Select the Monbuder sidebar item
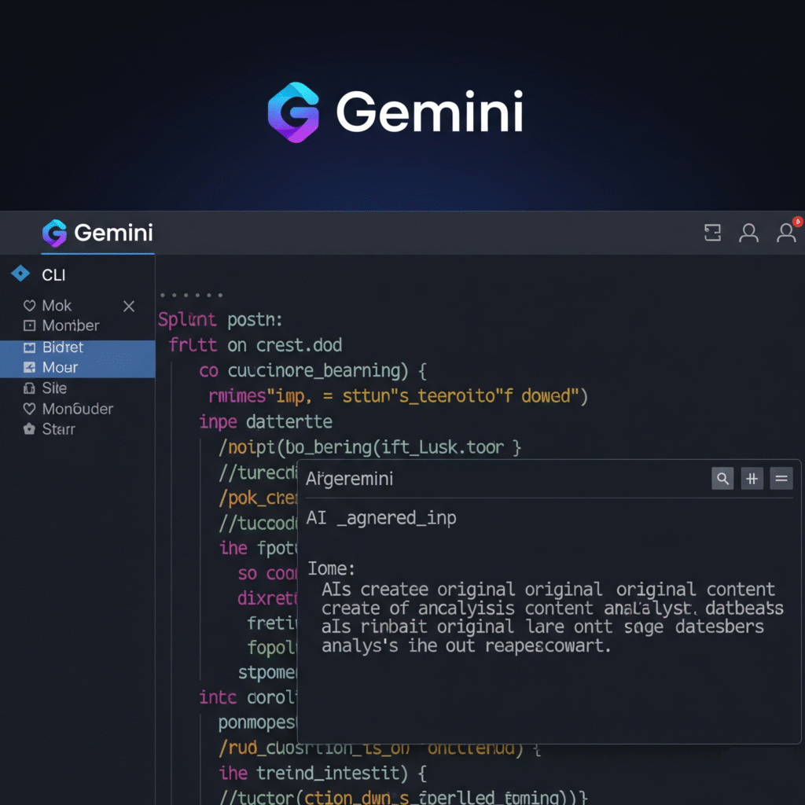This screenshot has width=805, height=805. pyautogui.click(x=78, y=409)
